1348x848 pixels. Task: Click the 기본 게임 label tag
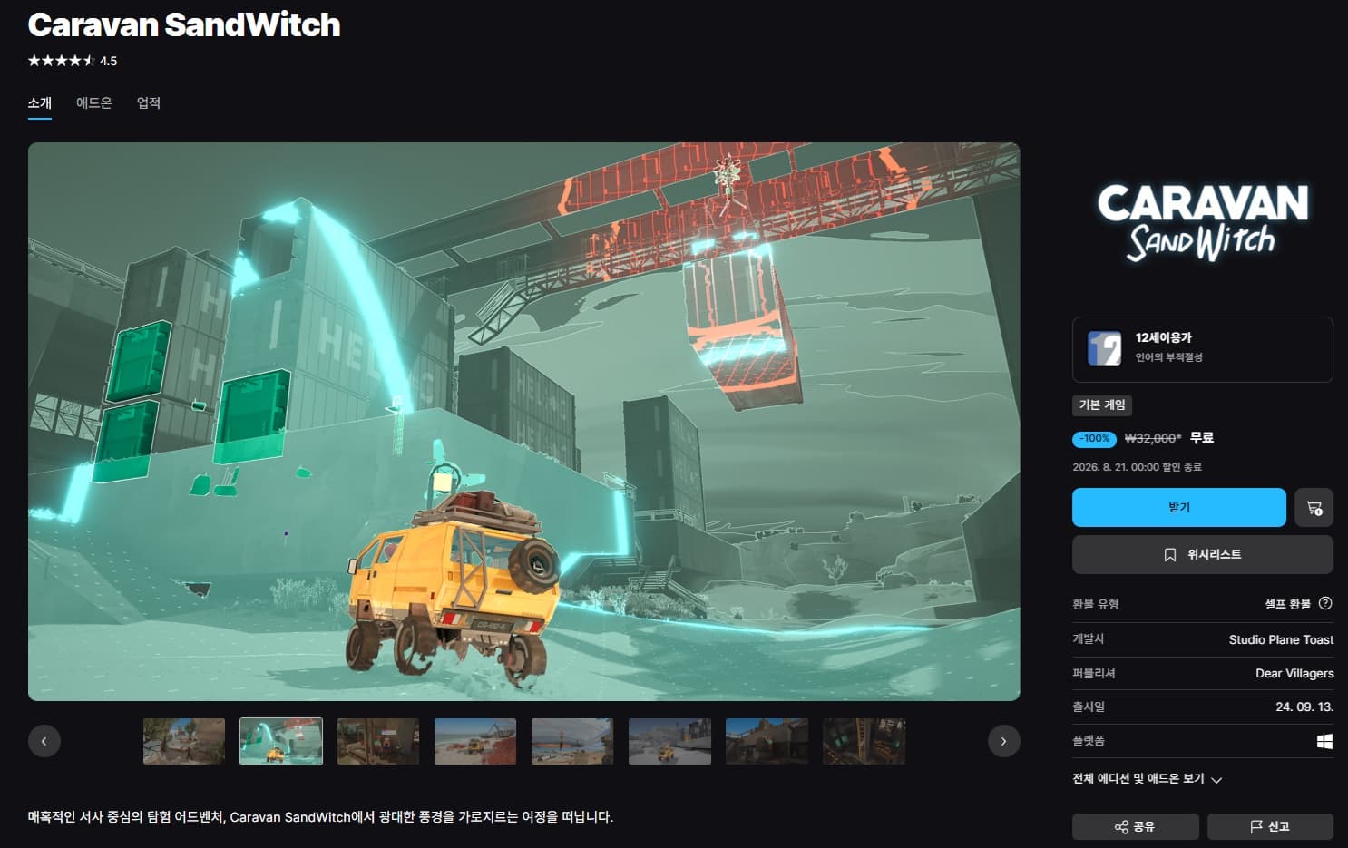(1102, 405)
